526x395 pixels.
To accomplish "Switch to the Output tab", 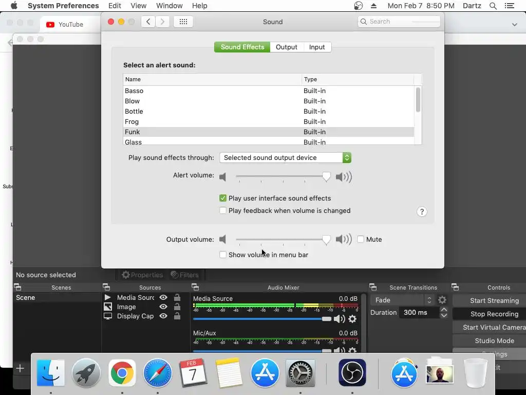I will (287, 47).
